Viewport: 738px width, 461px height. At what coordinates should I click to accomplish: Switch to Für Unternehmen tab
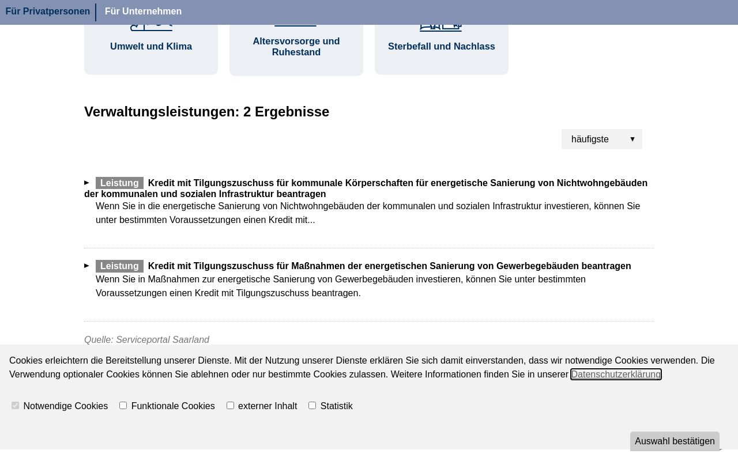pyautogui.click(x=143, y=12)
